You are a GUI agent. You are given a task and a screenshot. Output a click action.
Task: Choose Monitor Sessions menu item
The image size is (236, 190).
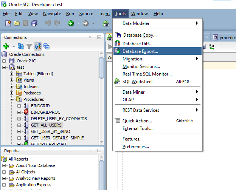157,66
